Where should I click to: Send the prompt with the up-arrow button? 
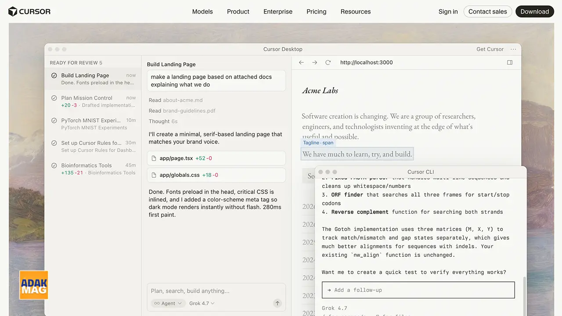277,303
